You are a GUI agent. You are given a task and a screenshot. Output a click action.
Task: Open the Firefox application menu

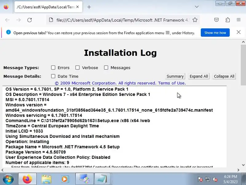coord(239,20)
